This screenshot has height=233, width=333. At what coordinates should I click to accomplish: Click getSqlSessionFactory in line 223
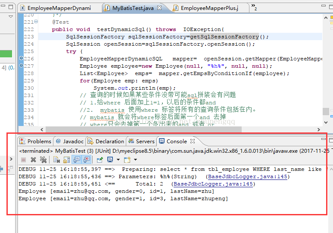click(x=224, y=37)
